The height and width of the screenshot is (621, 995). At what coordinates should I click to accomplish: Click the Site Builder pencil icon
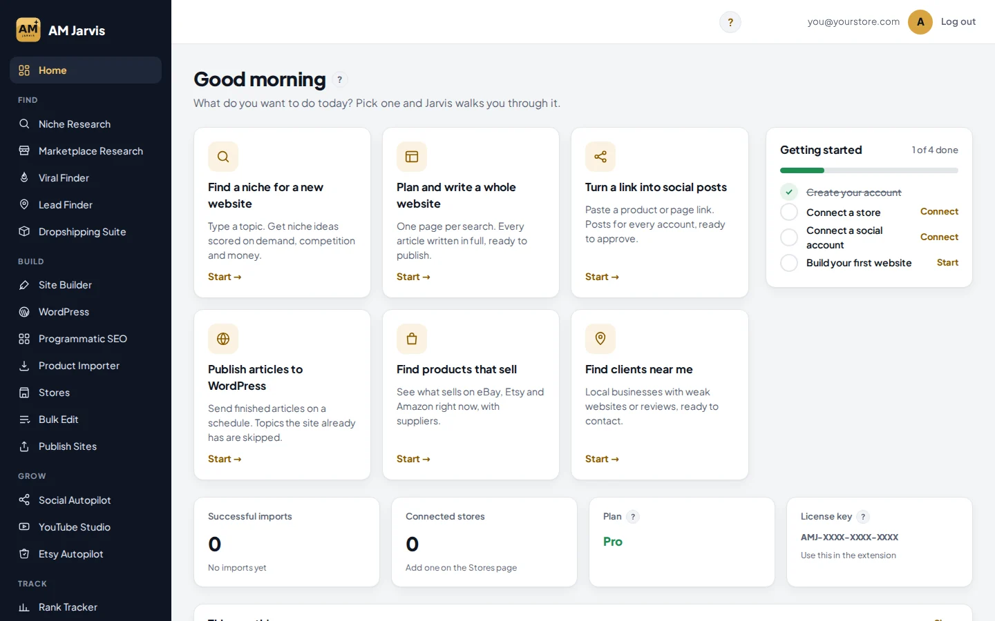[x=24, y=285]
